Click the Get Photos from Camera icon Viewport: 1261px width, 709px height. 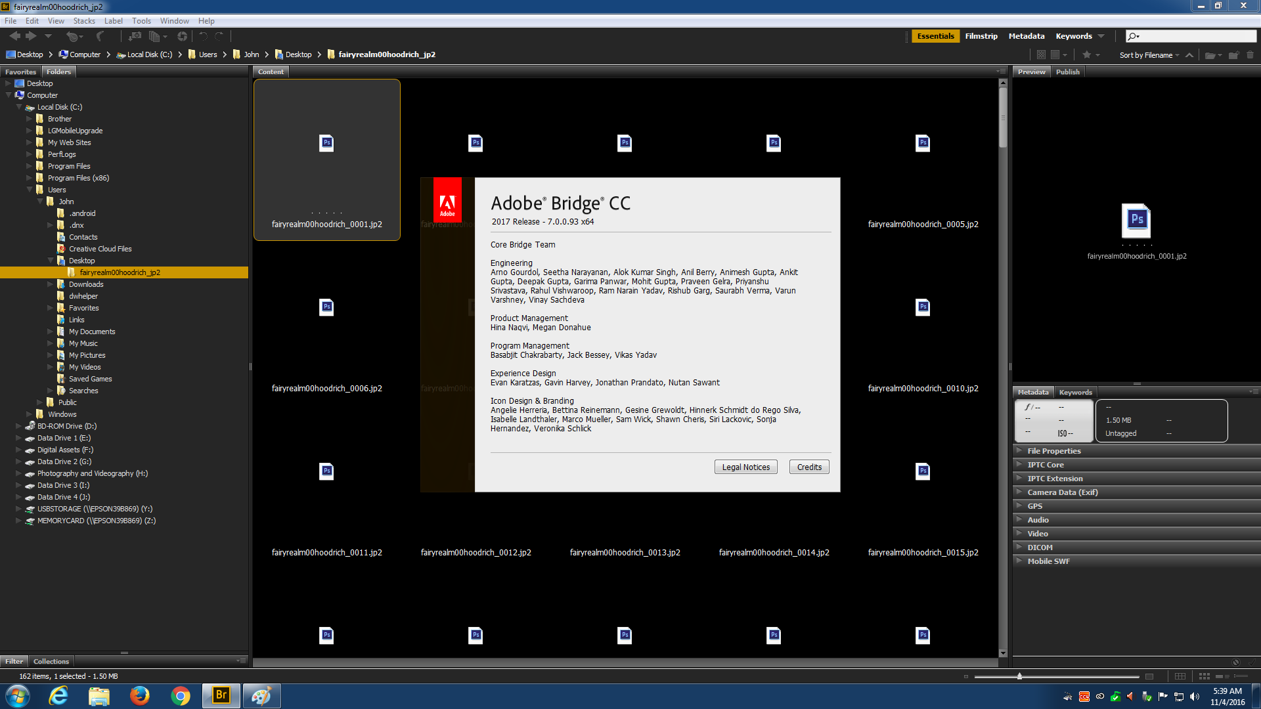pyautogui.click(x=135, y=36)
